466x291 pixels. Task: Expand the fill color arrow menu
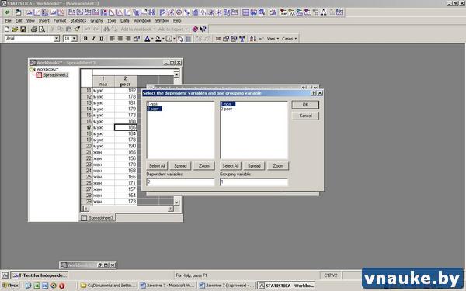click(x=163, y=39)
